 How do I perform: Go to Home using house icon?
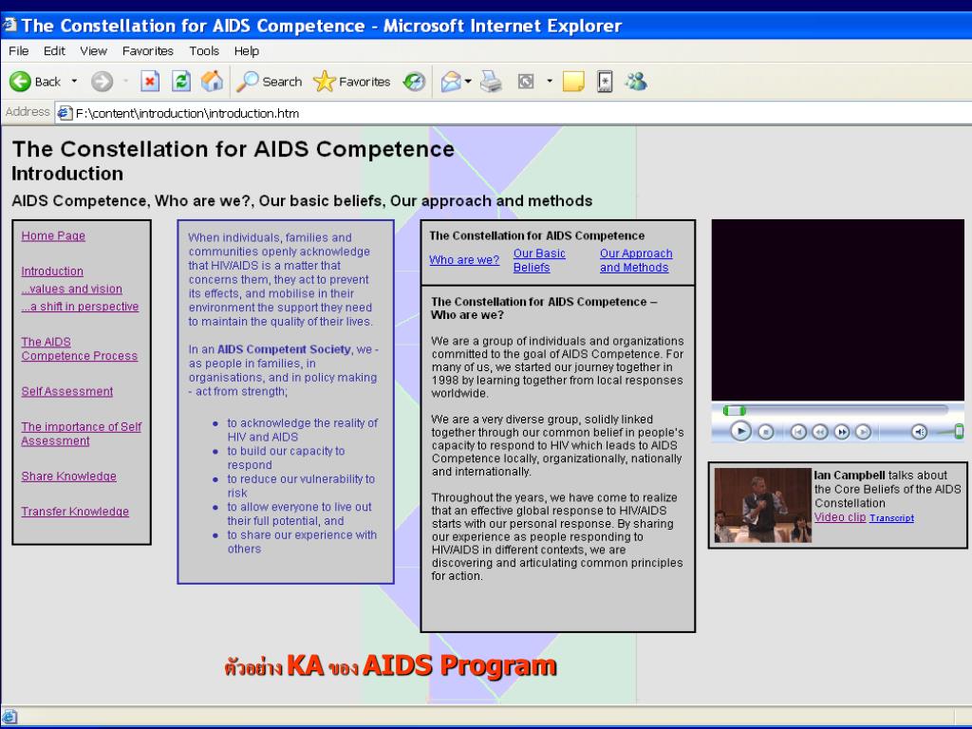tap(212, 82)
